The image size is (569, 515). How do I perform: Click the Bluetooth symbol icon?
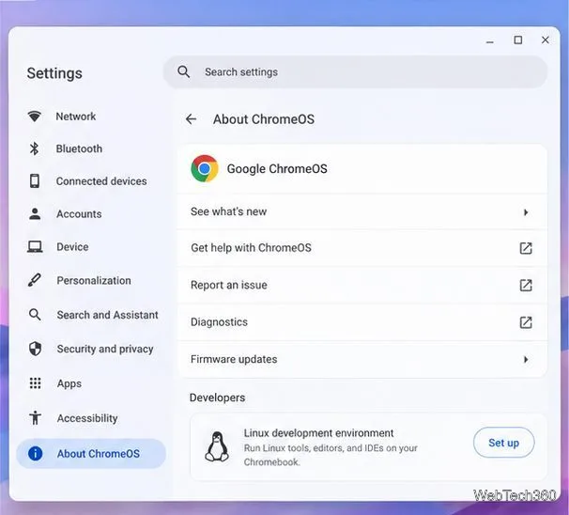(35, 148)
